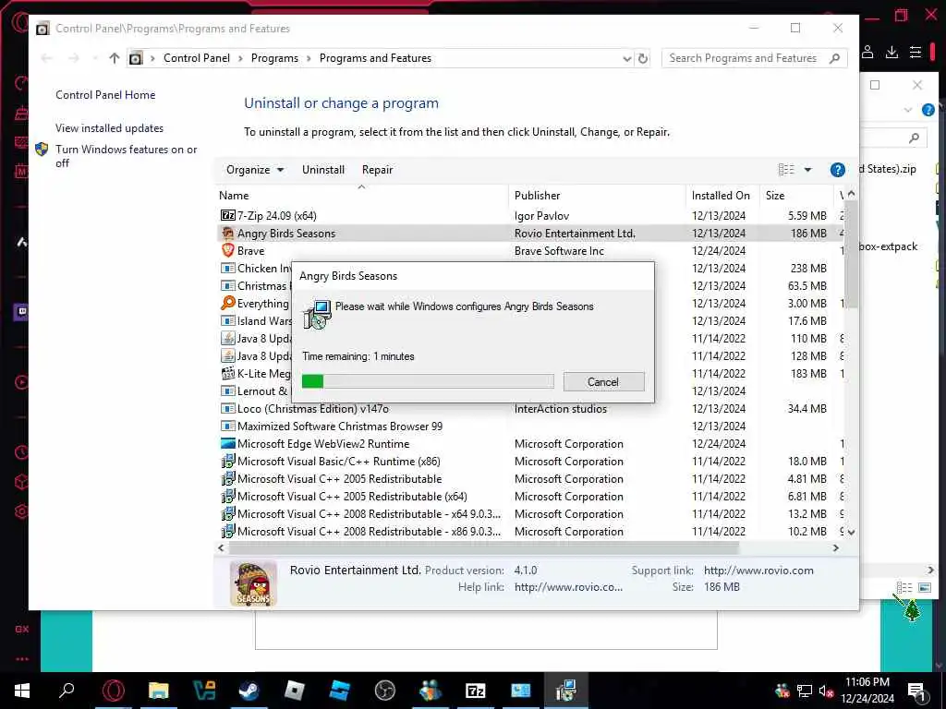Click the Brave browser list icon

point(228,250)
